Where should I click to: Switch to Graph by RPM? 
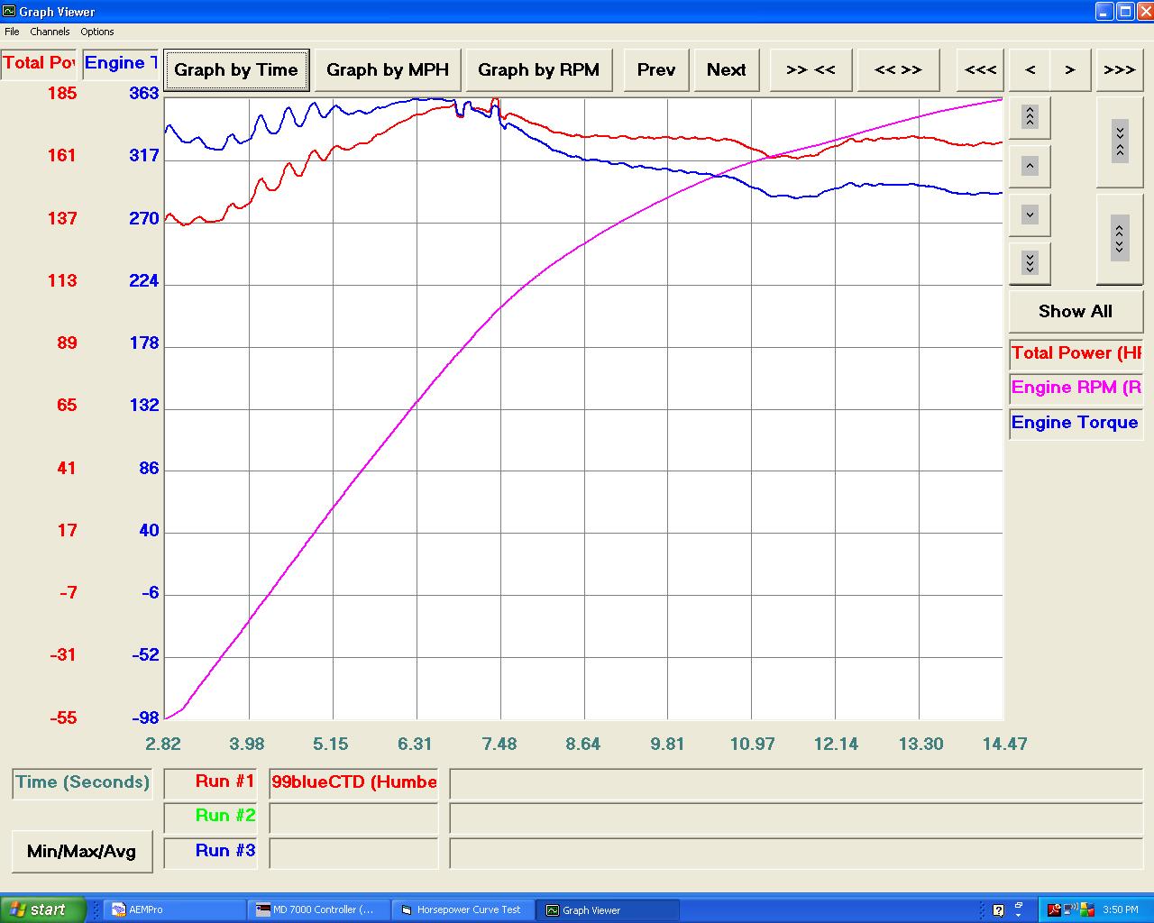(539, 70)
